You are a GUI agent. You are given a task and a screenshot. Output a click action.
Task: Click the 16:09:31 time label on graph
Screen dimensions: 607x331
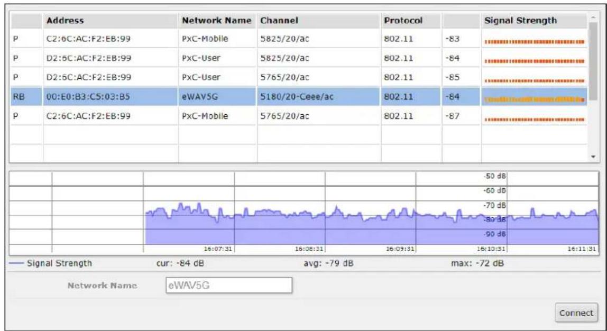click(400, 249)
